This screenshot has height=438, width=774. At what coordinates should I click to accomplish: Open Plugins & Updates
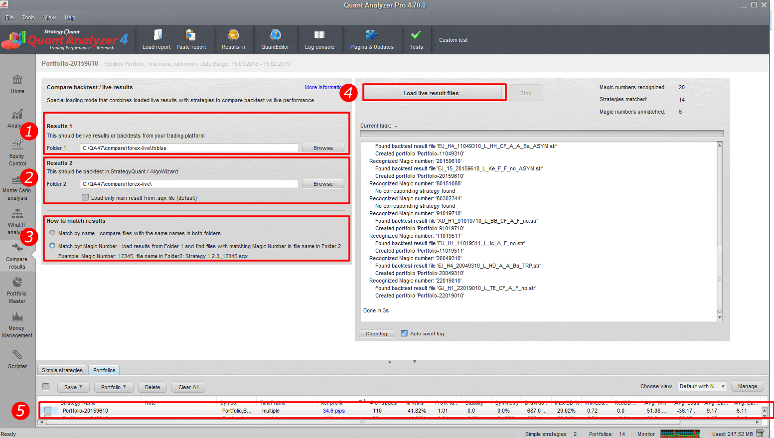pos(372,40)
